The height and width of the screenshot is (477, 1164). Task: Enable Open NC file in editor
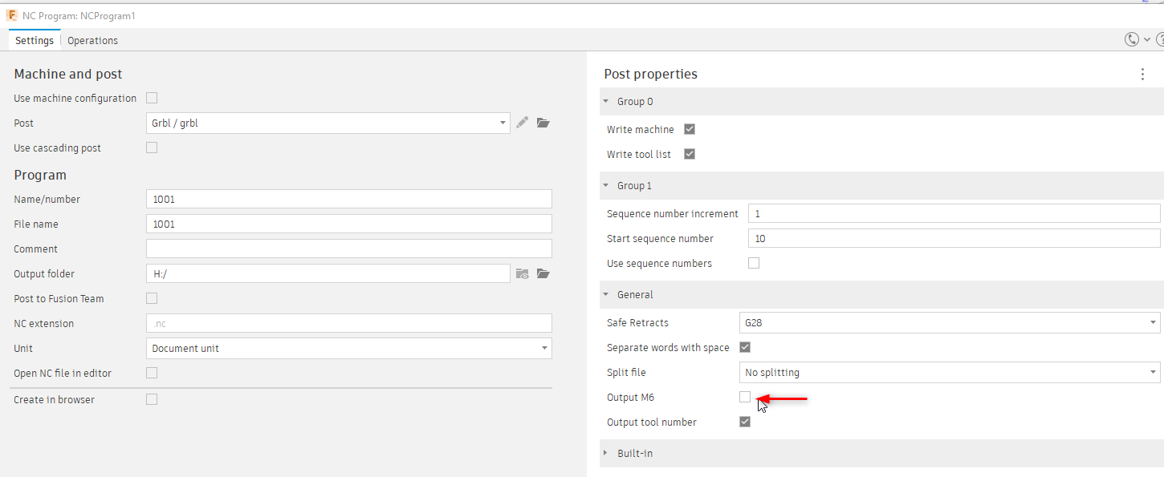[152, 373]
